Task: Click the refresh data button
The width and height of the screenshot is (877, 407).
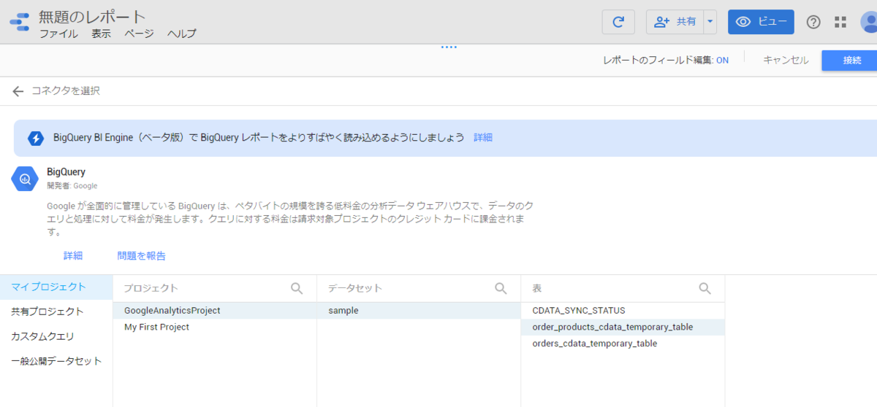Action: pyautogui.click(x=618, y=22)
